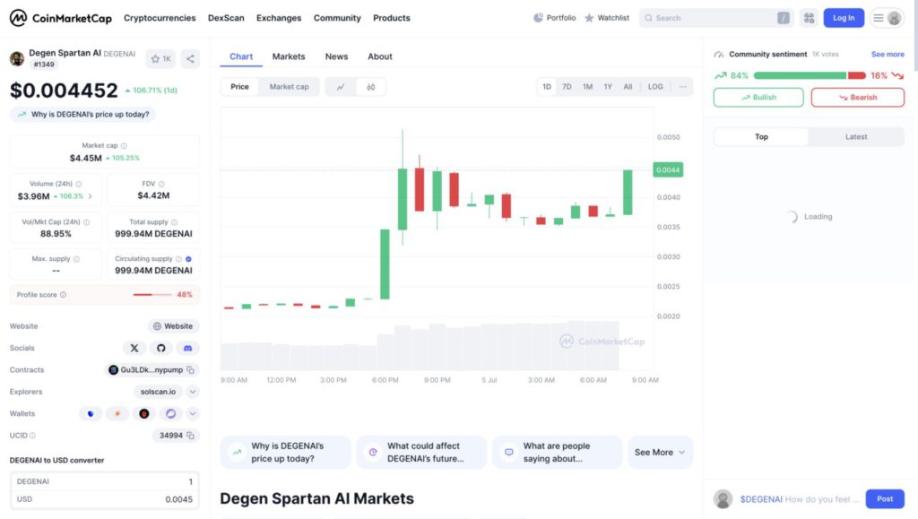Open the GitHub social link
The width and height of the screenshot is (918, 519).
coord(160,348)
